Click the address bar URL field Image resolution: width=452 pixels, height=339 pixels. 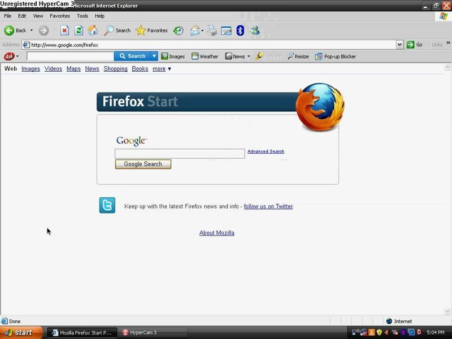click(209, 45)
